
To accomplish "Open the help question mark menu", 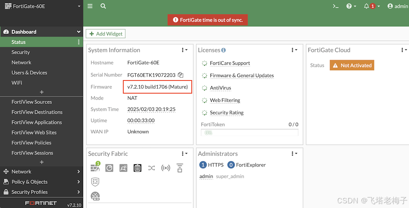I will pyautogui.click(x=351, y=6).
